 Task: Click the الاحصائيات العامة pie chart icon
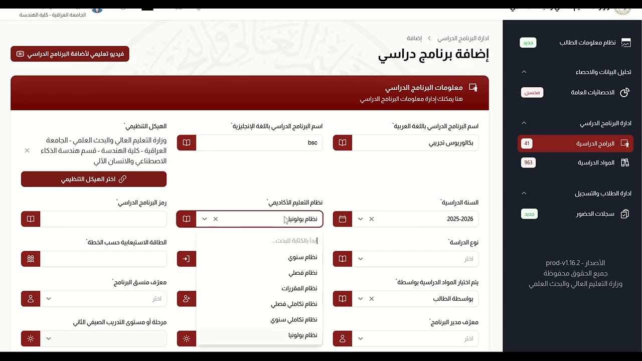(625, 92)
